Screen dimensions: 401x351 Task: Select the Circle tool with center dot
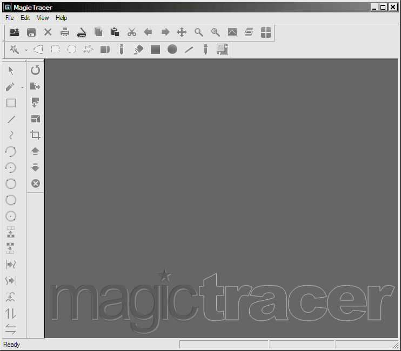click(11, 216)
